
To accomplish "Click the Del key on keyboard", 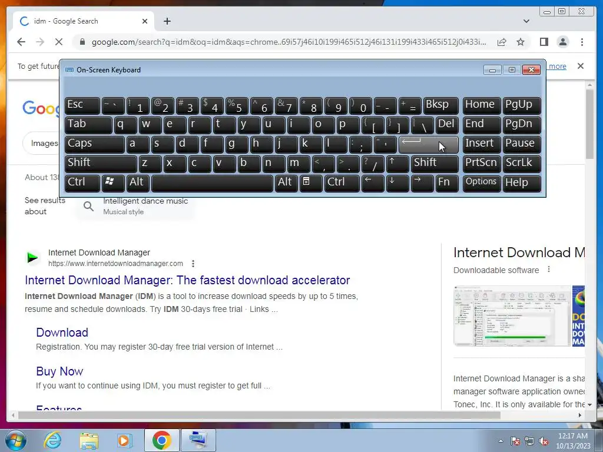I will pos(447,125).
